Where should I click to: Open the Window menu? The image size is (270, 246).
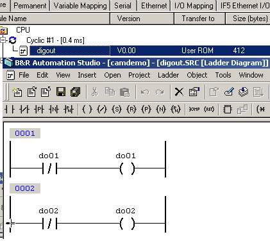click(x=251, y=75)
